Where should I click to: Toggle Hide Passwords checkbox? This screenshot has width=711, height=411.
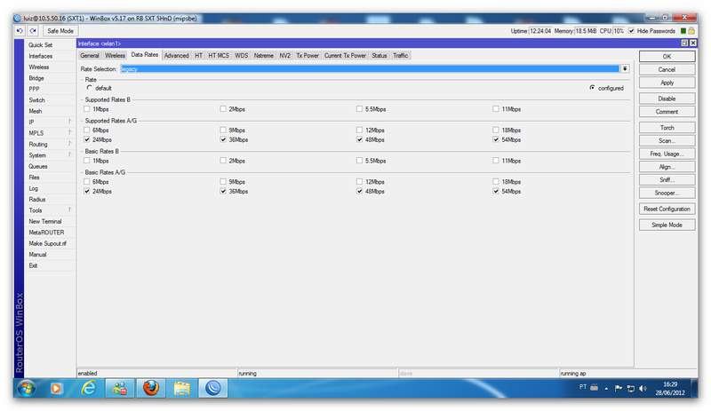pos(631,31)
